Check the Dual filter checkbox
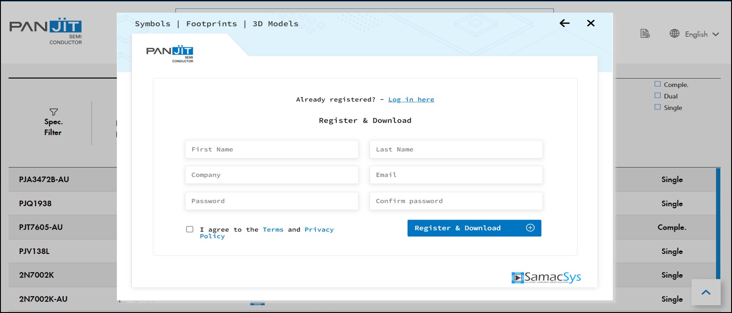The image size is (732, 313). point(658,96)
